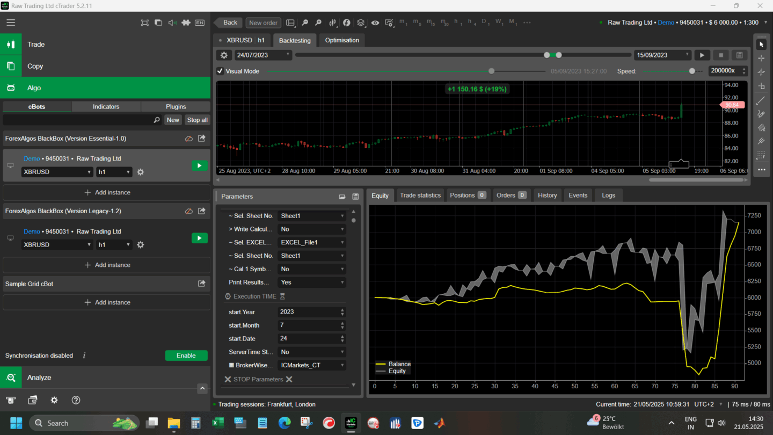Switch to the Trade statistics tab

(x=420, y=195)
